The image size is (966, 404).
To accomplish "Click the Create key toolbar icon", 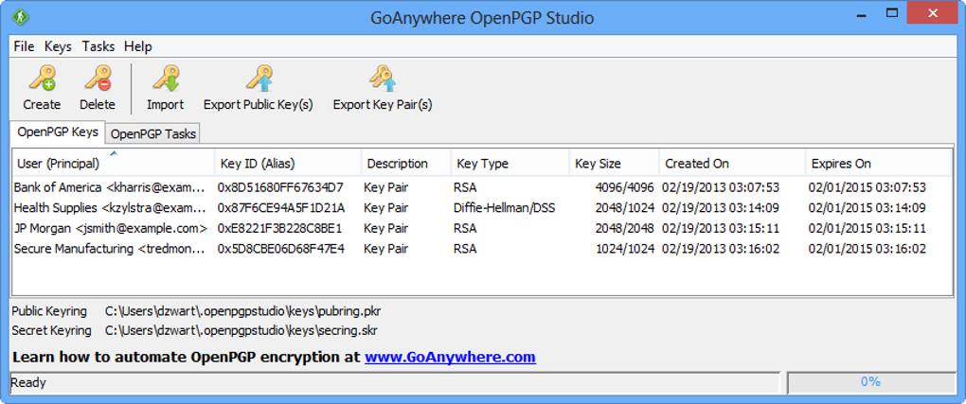I will 41,79.
